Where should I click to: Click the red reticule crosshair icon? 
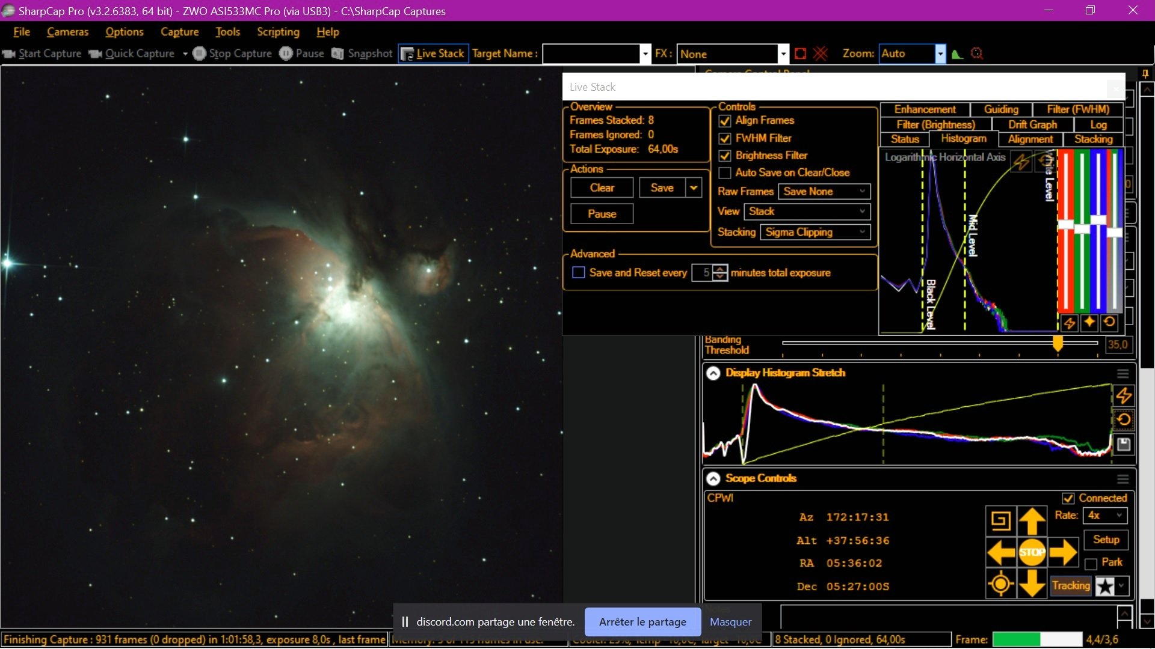click(x=820, y=53)
